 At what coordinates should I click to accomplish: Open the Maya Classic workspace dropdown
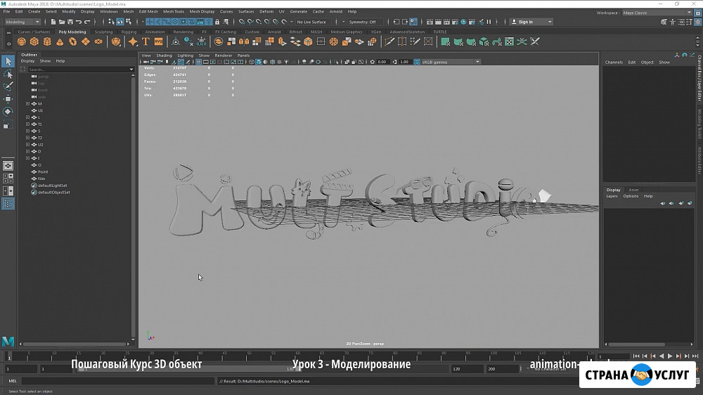pyautogui.click(x=657, y=13)
